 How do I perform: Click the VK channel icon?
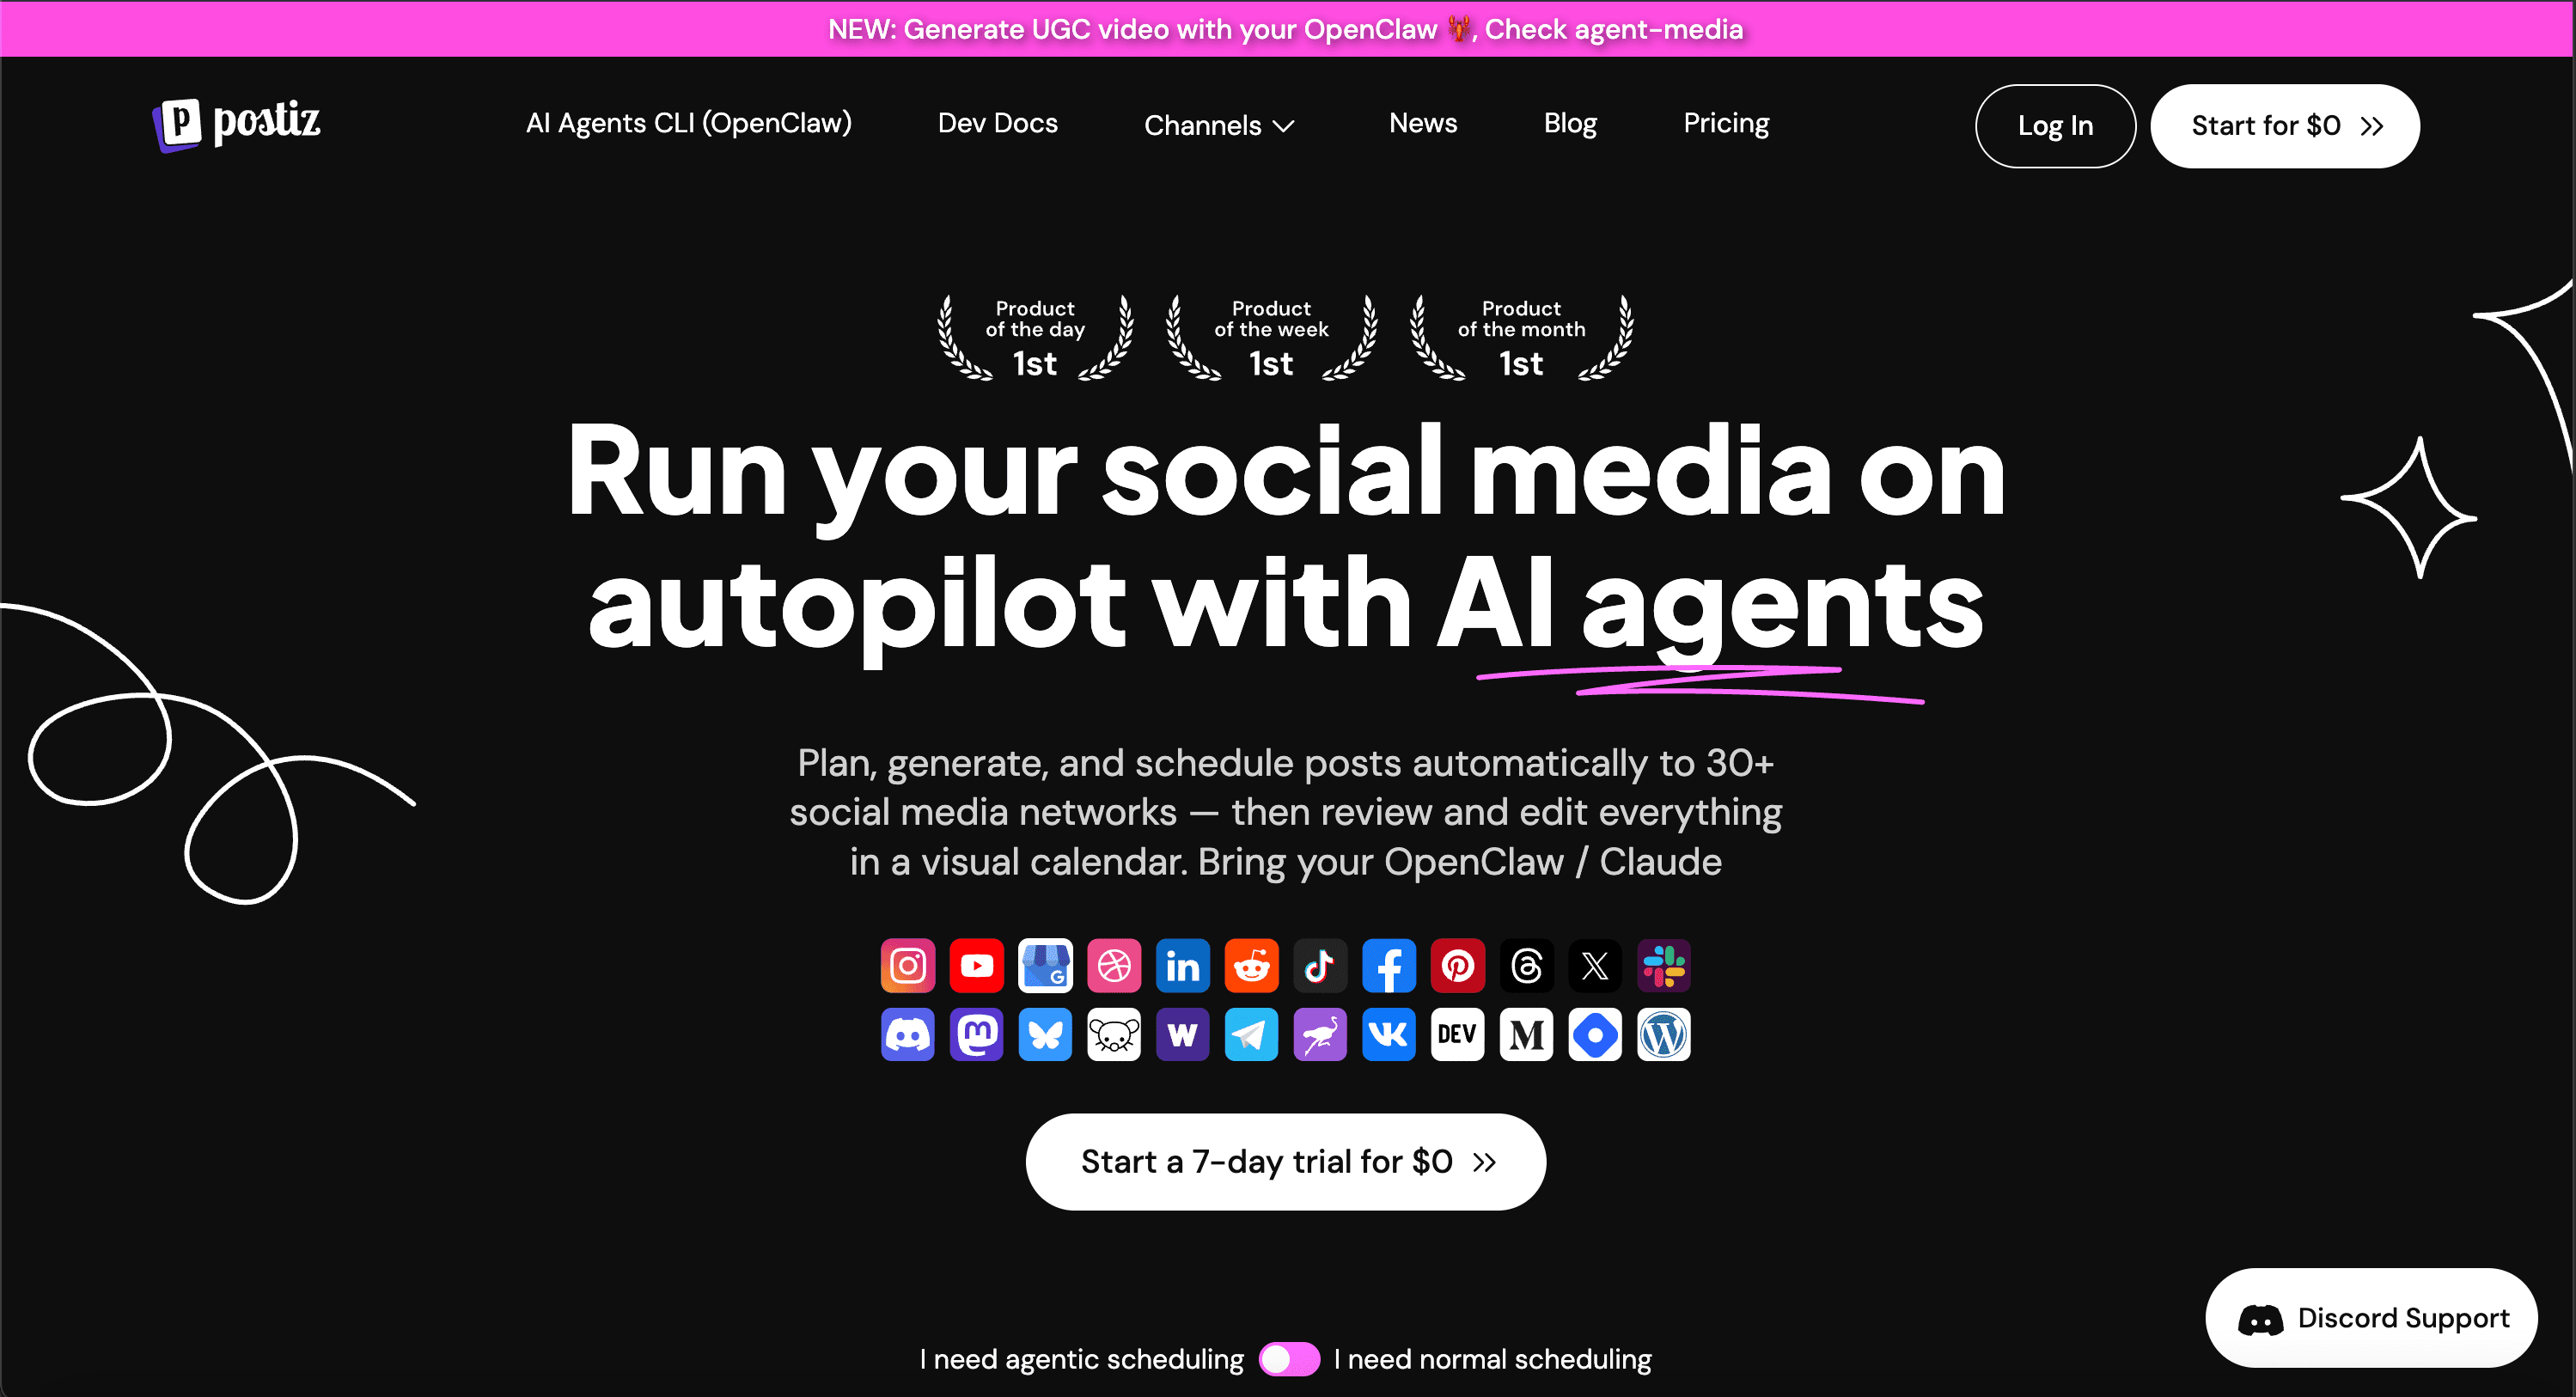click(x=1389, y=1034)
